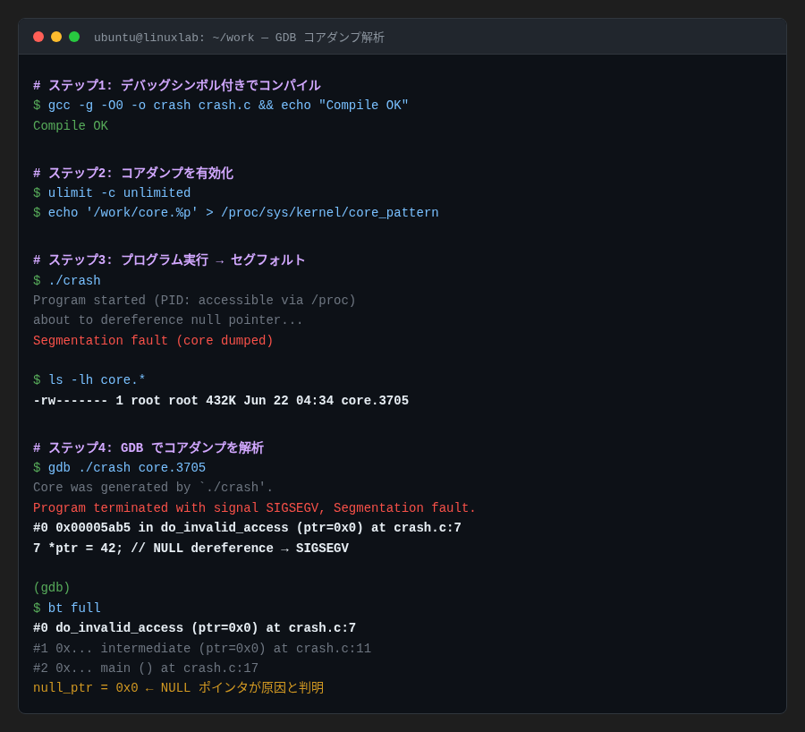Click 'Program terminated with signal SIGSEGV' line
805x732 pixels.
(255, 508)
